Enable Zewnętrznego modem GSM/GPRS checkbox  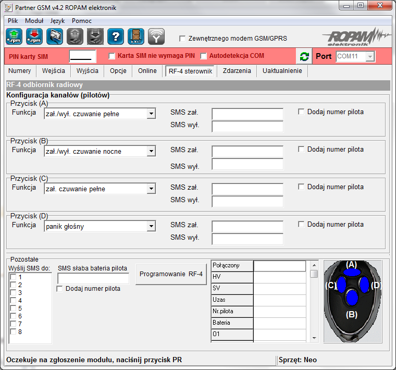[x=182, y=39]
